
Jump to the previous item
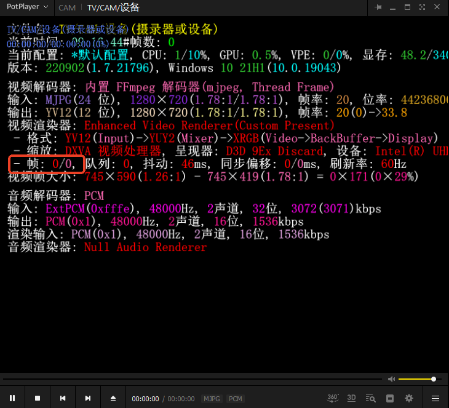[x=63, y=398]
